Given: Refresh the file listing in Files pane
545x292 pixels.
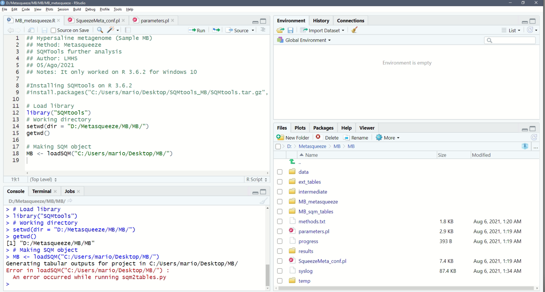Looking at the screenshot, I should pos(534,137).
